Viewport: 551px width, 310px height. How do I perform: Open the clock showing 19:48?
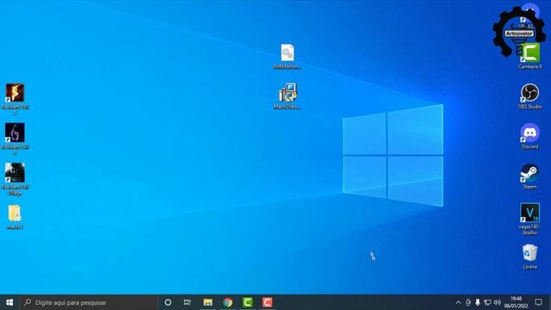[x=517, y=302]
